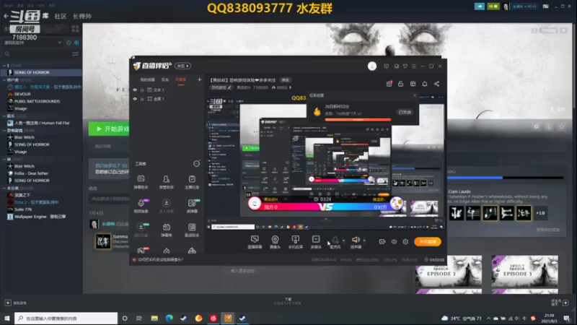Add the 手机投屏 phone casting source
577x325 pixels.
pyautogui.click(x=296, y=242)
